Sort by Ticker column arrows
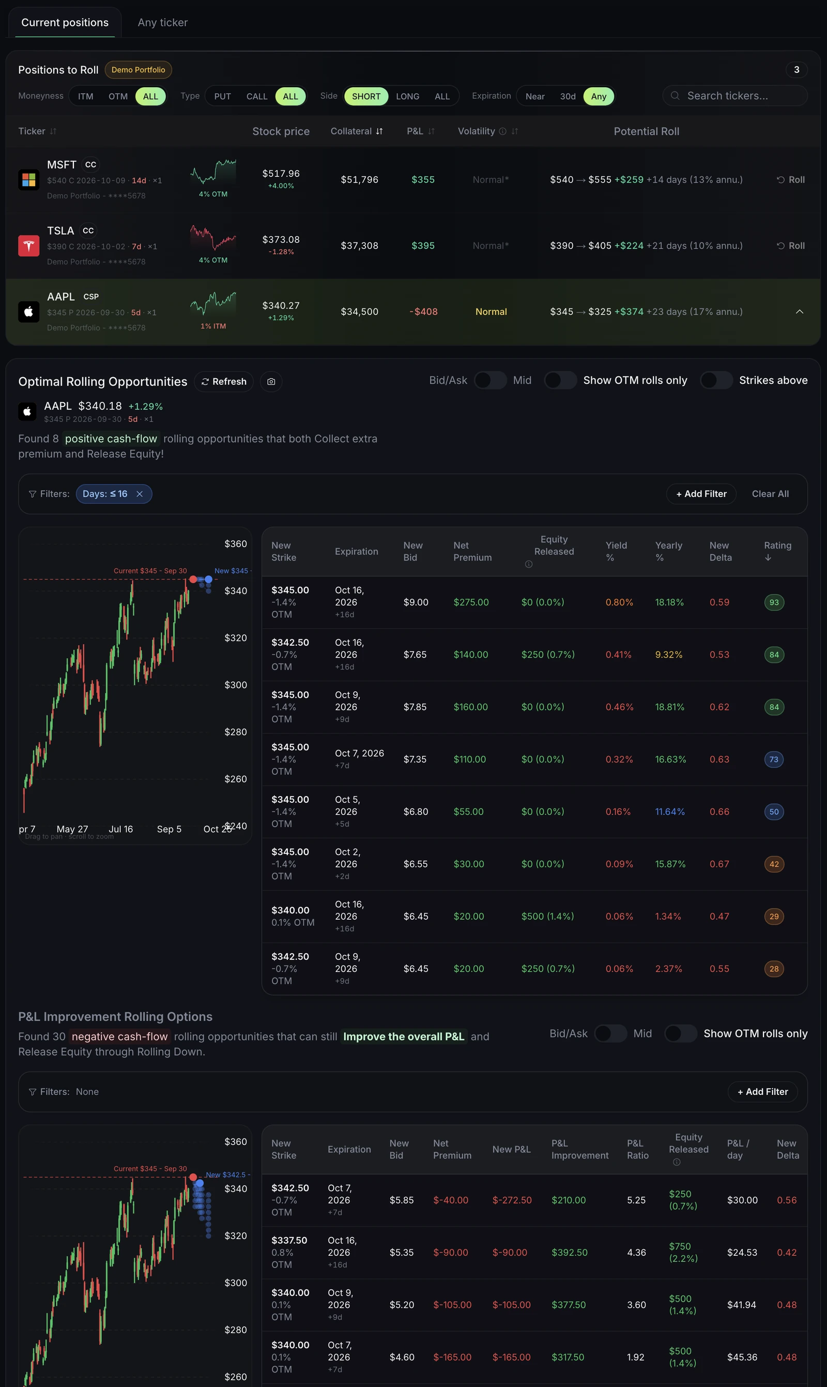 coord(53,131)
